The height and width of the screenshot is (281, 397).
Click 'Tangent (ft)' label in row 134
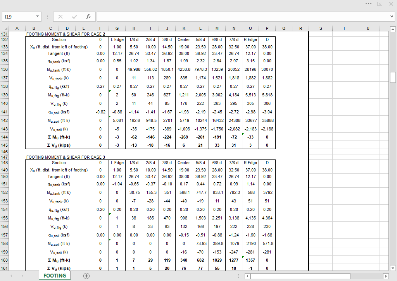[x=59, y=53]
